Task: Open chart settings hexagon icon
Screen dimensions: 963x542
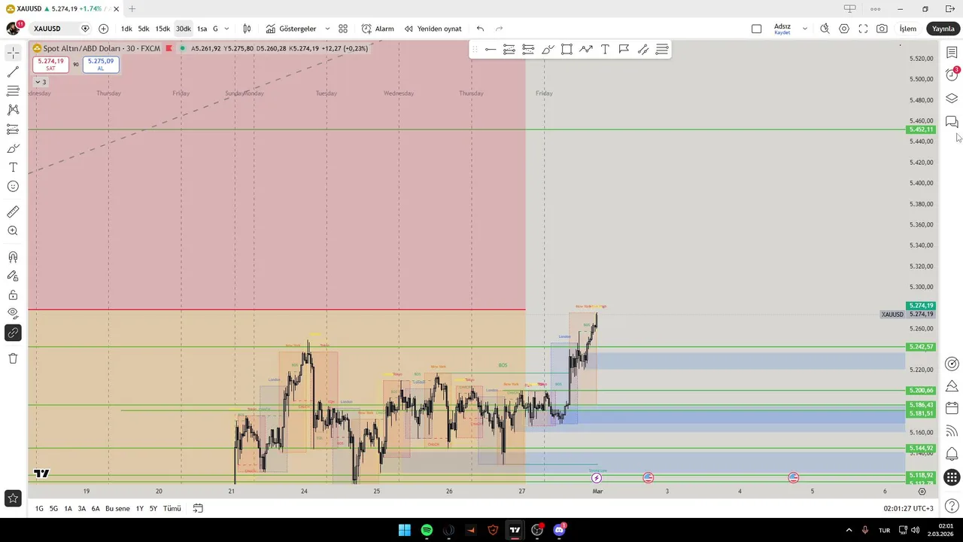Action: coord(844,29)
